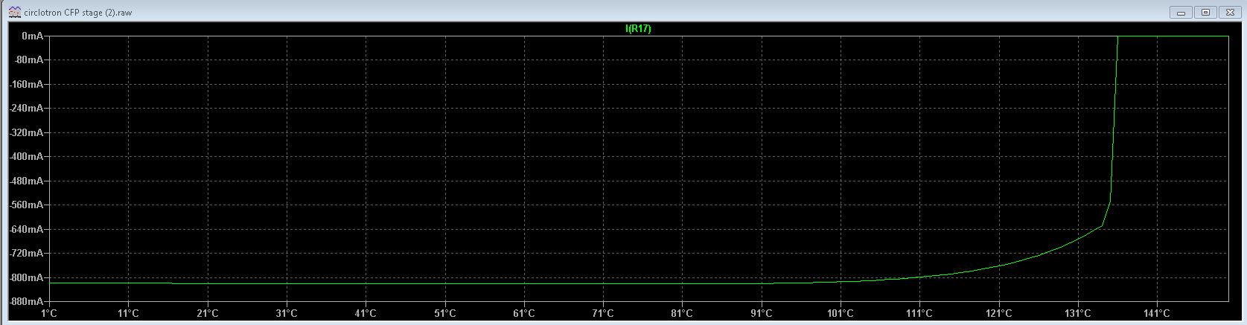
Task: Click the -320mA vertical axis label
Action: (27, 132)
